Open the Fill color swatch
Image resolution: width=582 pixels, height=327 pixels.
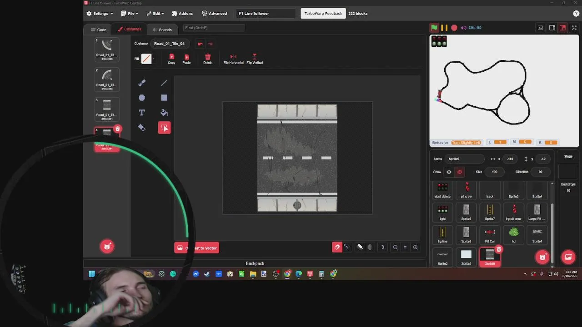tap(146, 59)
